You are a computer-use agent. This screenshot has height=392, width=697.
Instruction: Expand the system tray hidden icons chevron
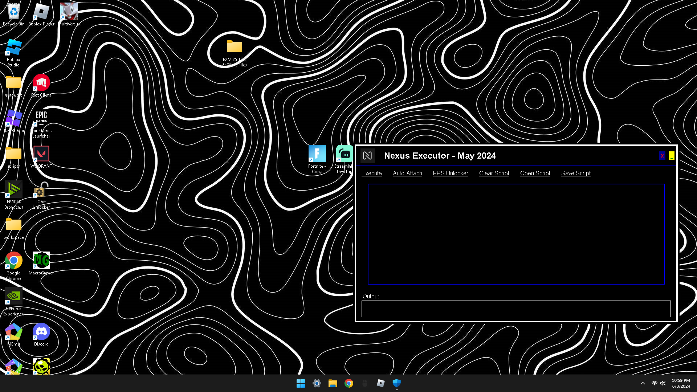tap(643, 383)
